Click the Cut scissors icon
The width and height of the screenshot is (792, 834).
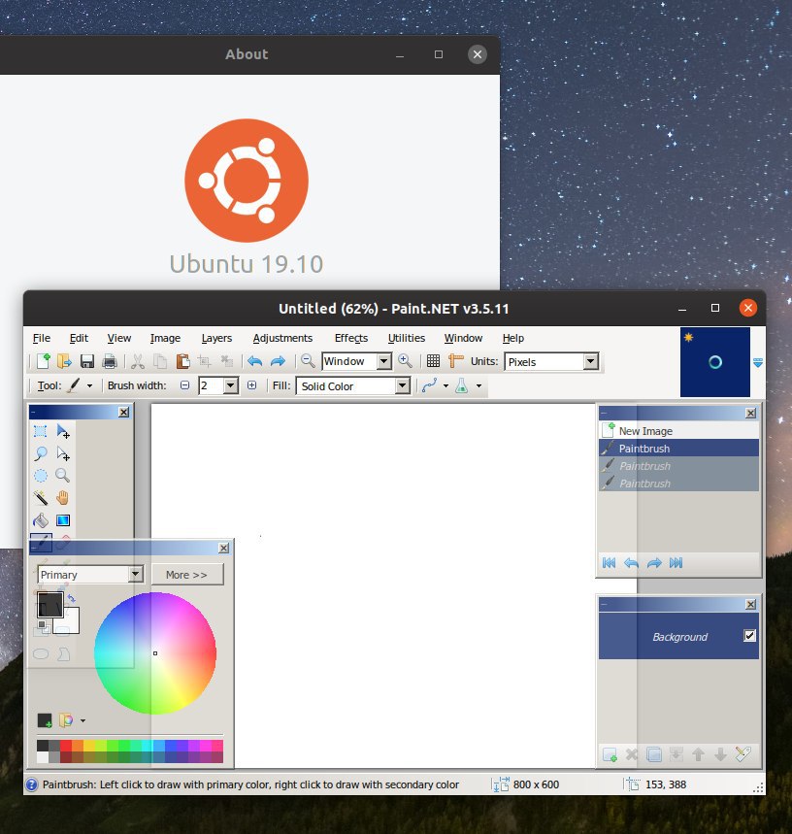(x=138, y=361)
